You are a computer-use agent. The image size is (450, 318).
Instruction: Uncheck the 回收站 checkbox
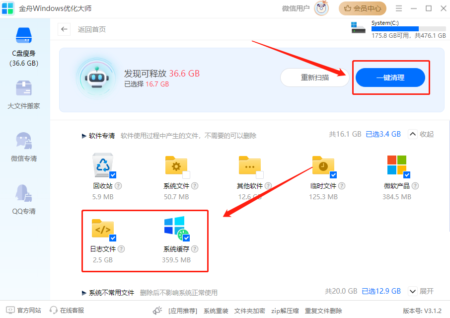(x=113, y=175)
